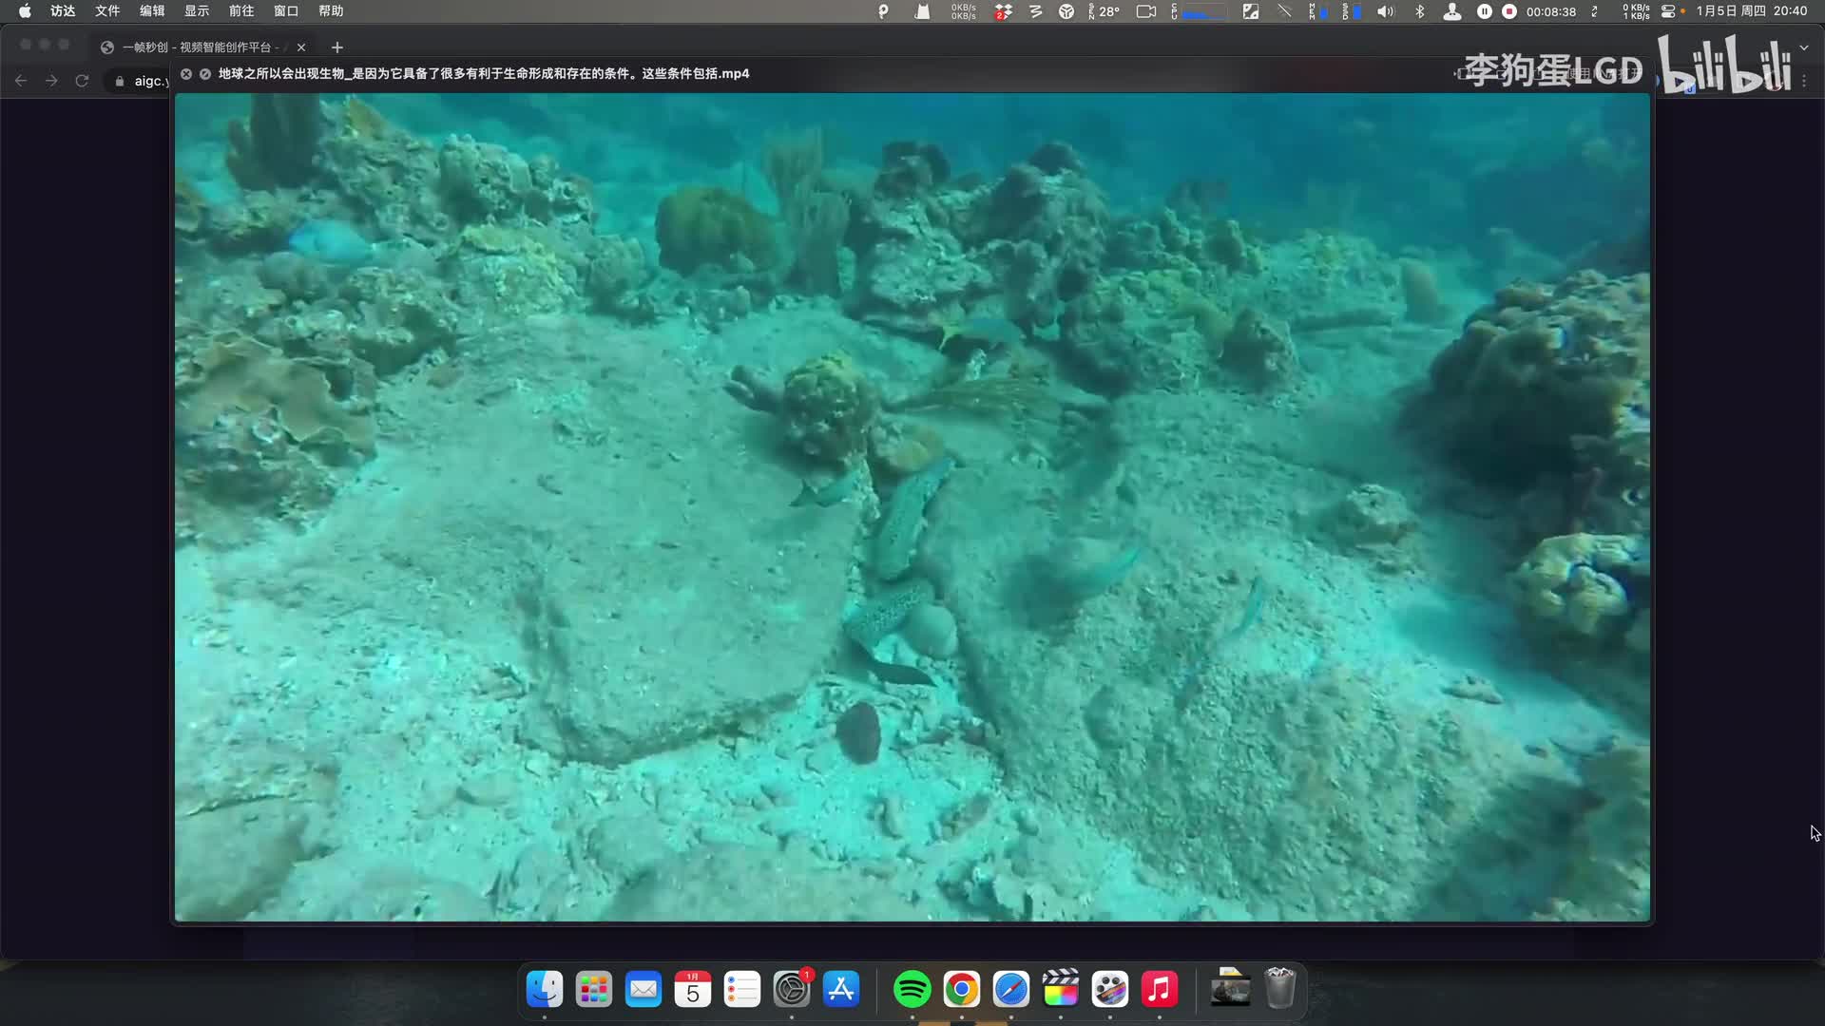Open the volume control in menu bar
Image resolution: width=1825 pixels, height=1026 pixels.
point(1386,11)
